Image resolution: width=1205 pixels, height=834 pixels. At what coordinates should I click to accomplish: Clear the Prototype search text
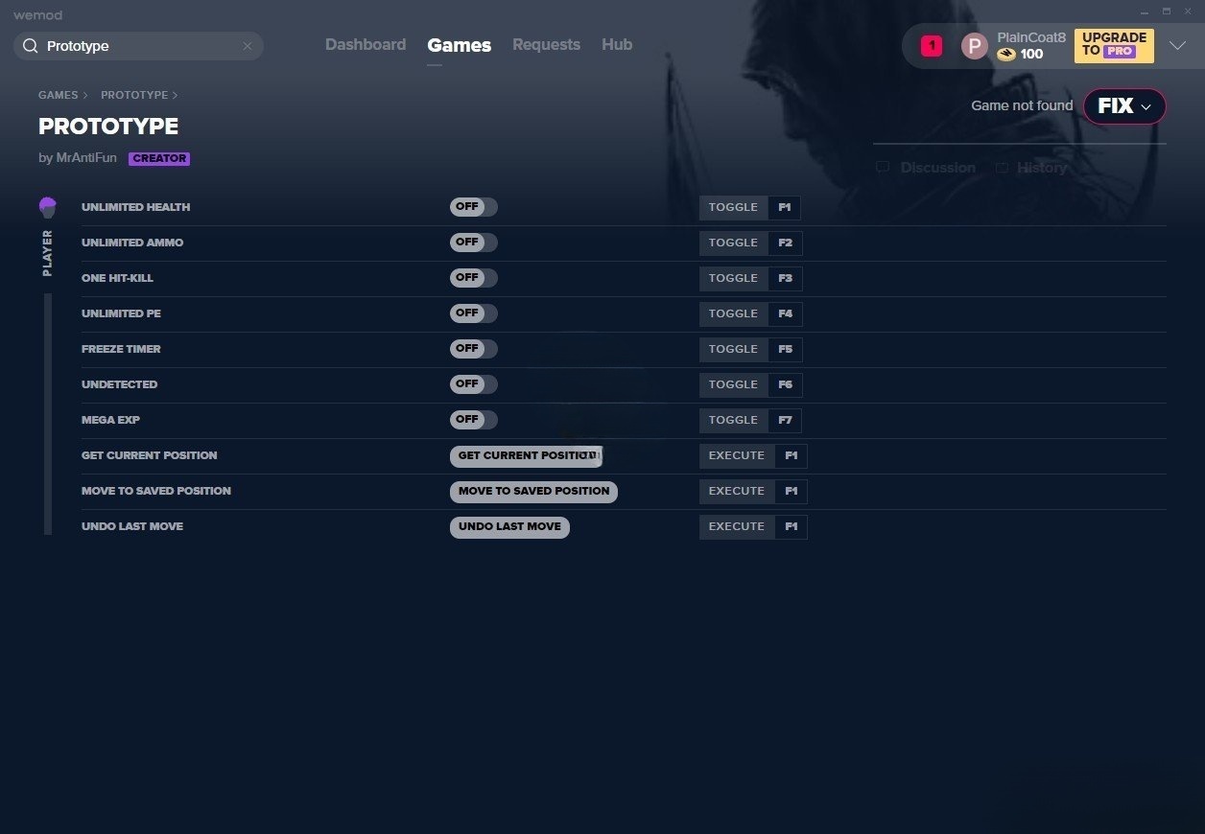coord(247,46)
